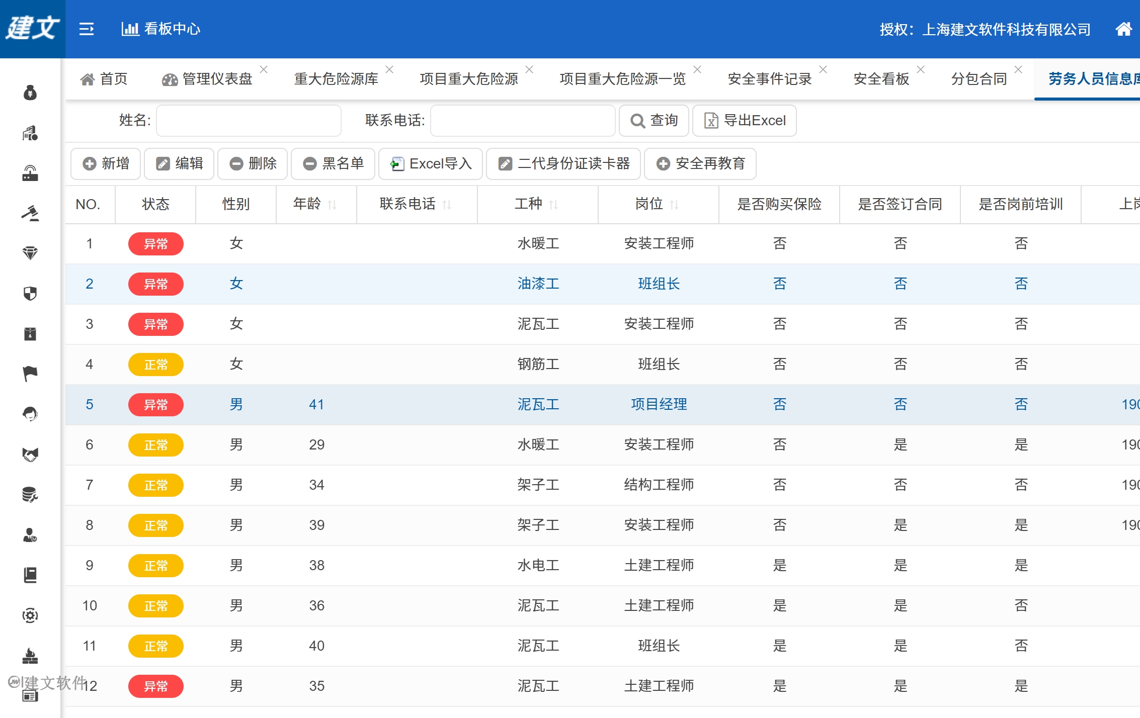
Task: Click the 新增 add button
Action: click(x=106, y=164)
